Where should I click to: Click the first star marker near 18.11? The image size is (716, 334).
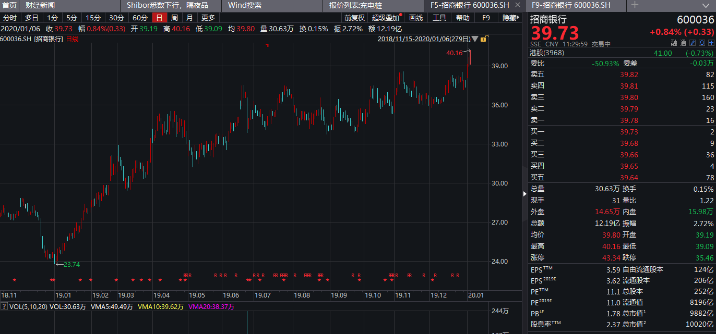coord(15,280)
